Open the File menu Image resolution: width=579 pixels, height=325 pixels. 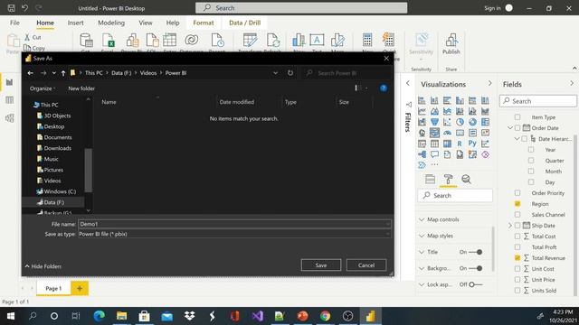pos(14,23)
